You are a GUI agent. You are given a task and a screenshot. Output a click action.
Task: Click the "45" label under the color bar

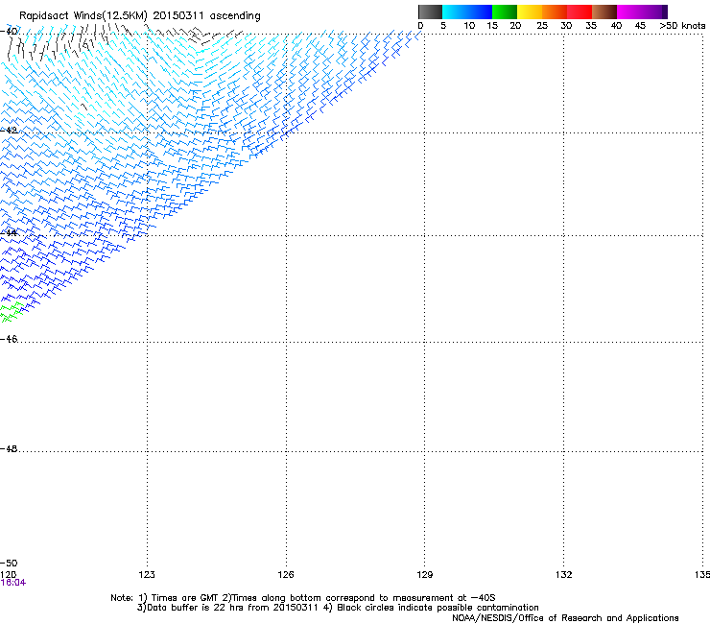[640, 26]
